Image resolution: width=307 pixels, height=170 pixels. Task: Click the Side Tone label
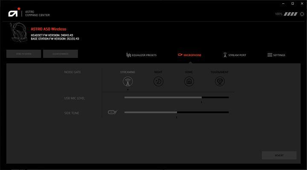[72, 113]
